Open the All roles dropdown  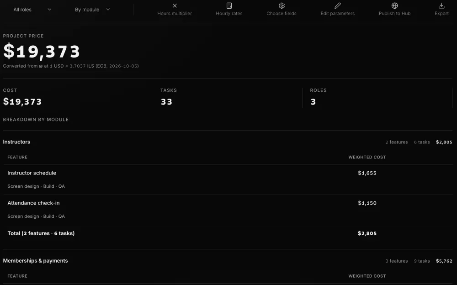coord(32,10)
